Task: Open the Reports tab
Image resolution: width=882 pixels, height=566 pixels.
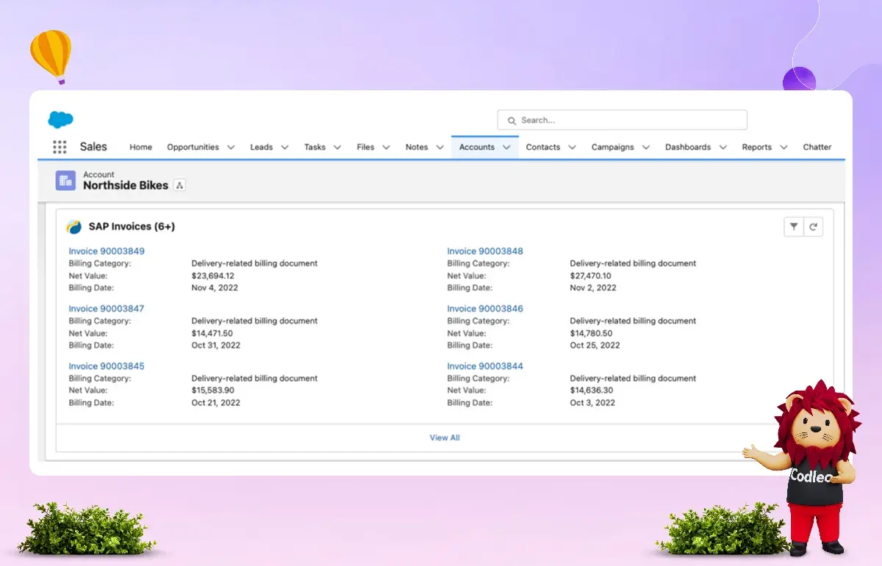Action: (756, 147)
